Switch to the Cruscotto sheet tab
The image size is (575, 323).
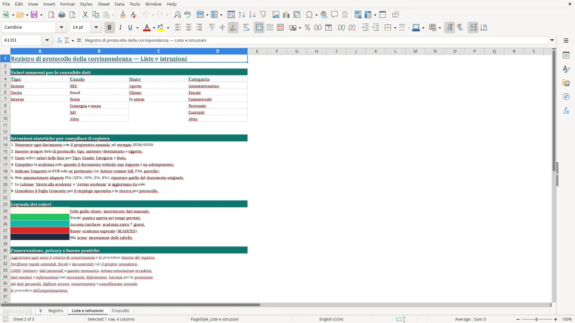pos(120,311)
